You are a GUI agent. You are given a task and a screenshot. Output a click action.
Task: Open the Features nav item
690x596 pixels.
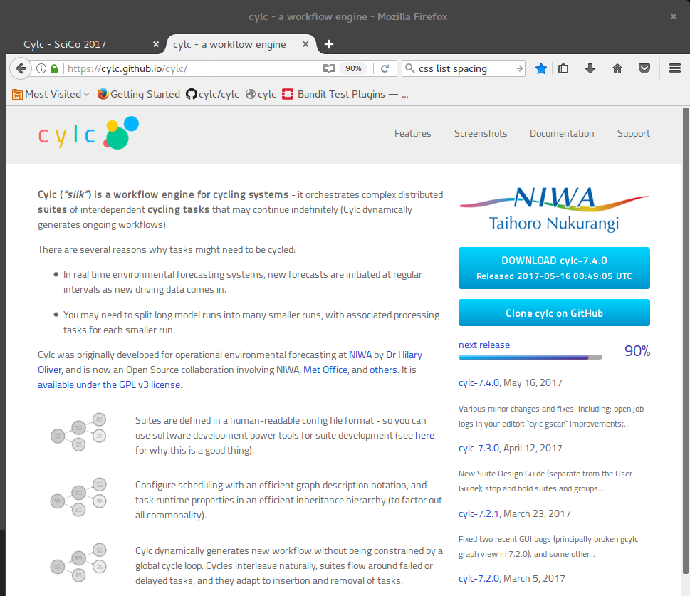tap(412, 133)
